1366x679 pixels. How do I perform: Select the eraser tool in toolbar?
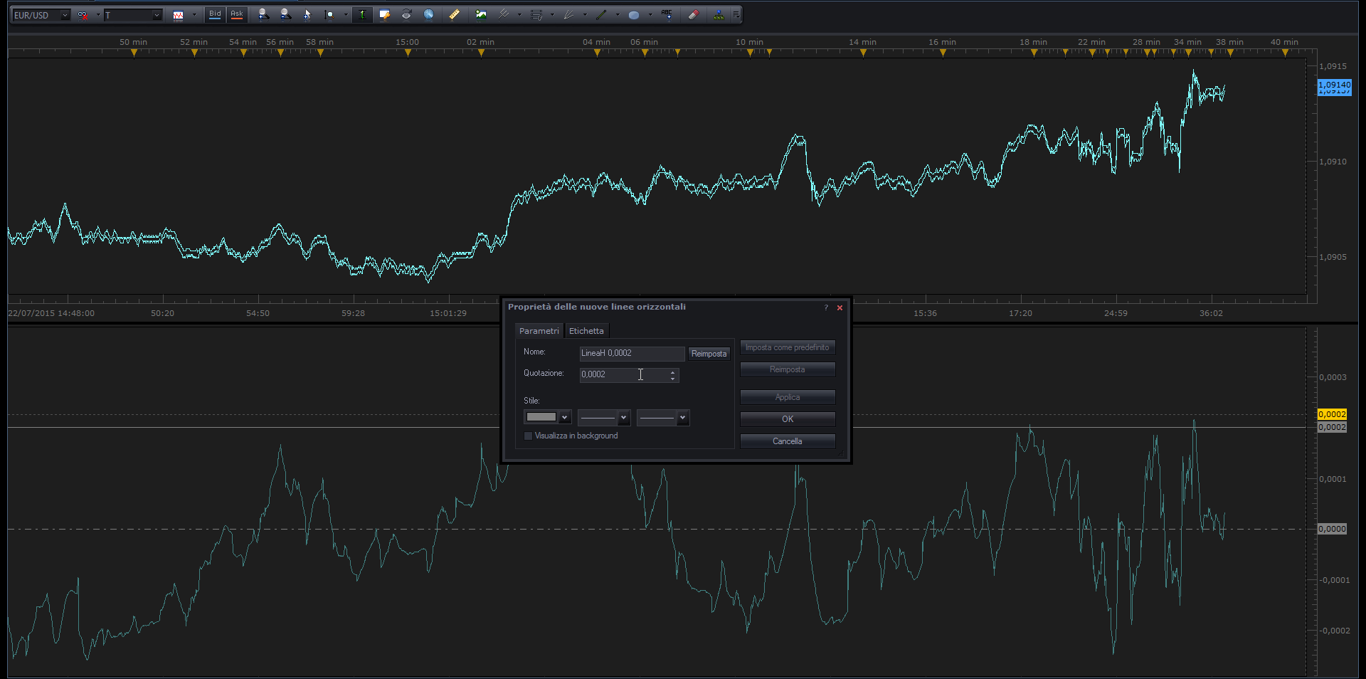click(x=693, y=14)
